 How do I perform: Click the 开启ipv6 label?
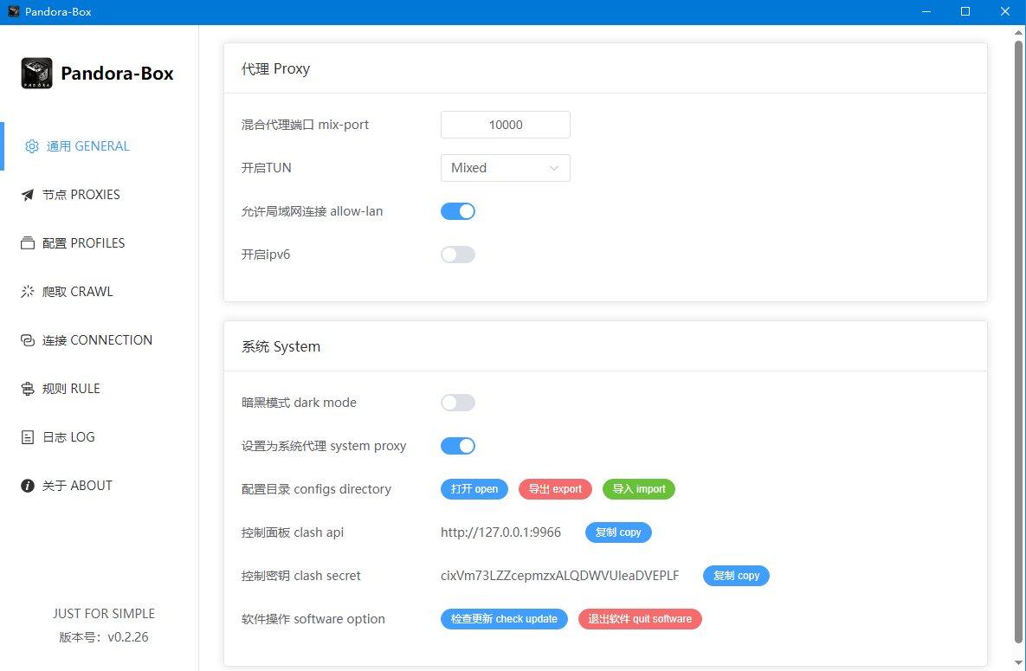click(266, 254)
